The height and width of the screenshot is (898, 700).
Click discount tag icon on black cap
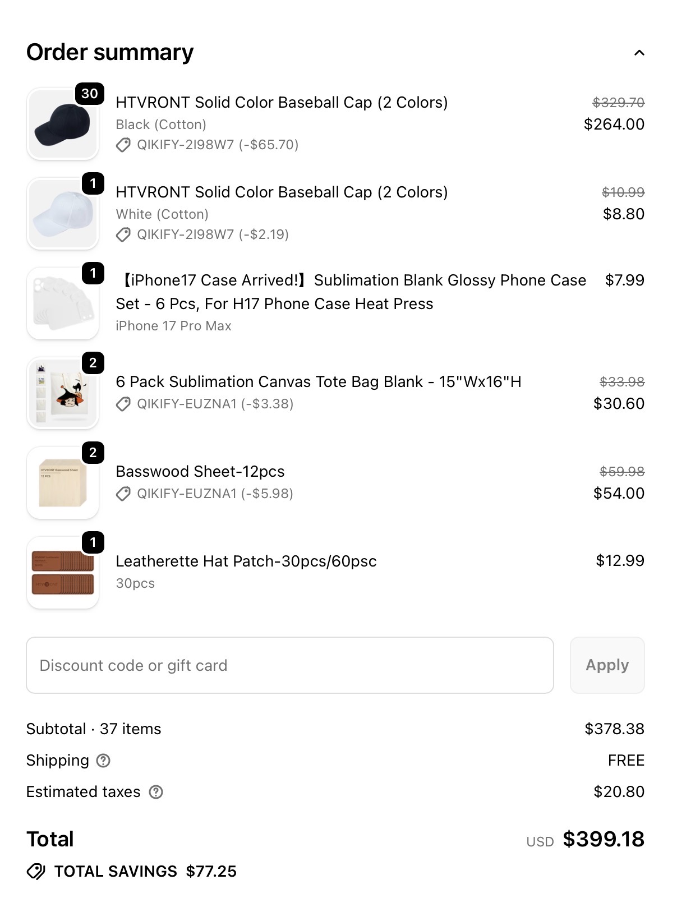click(123, 145)
